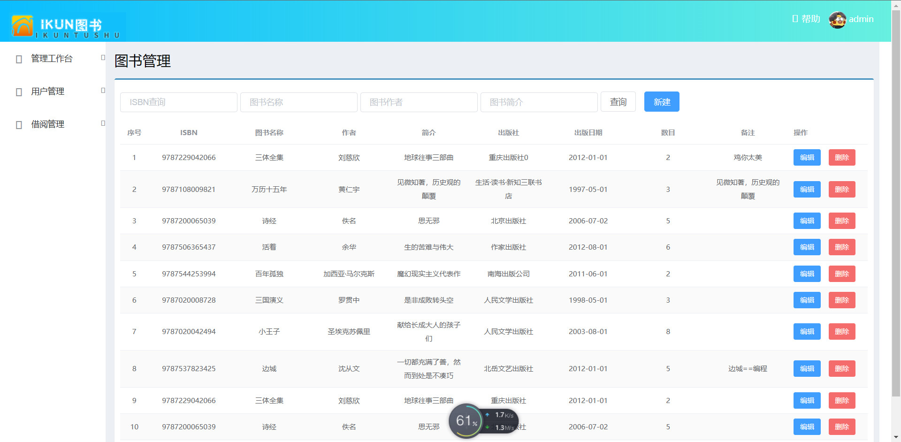Click the 帮助 help link
This screenshot has height=442, width=901.
pyautogui.click(x=806, y=19)
